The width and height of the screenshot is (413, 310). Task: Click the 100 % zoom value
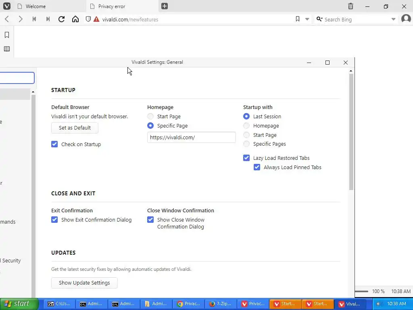(378, 291)
